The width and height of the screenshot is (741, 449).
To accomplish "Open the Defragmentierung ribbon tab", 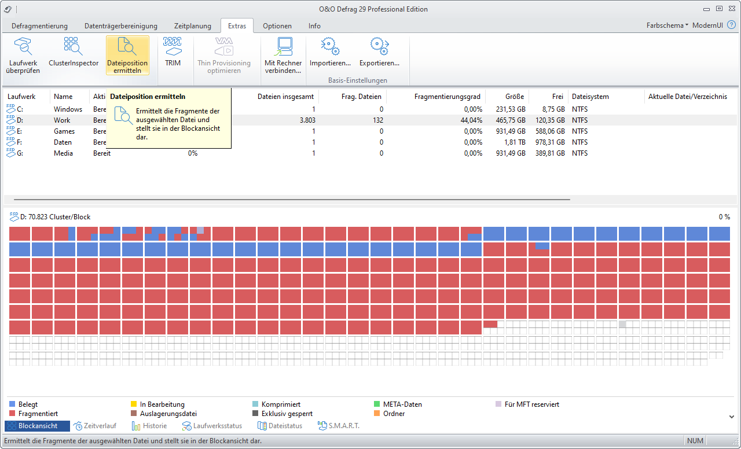I will coord(39,26).
